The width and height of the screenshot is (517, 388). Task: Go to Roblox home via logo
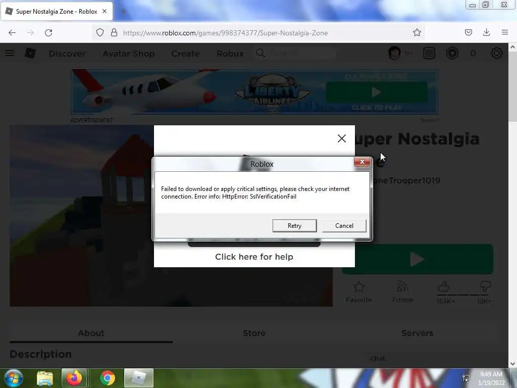pyautogui.click(x=30, y=53)
